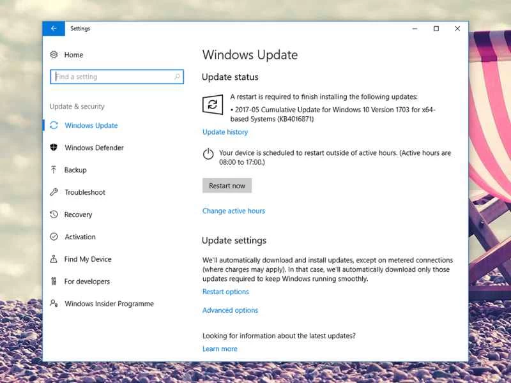
Task: Open Find My Device location icon
Action: point(55,259)
